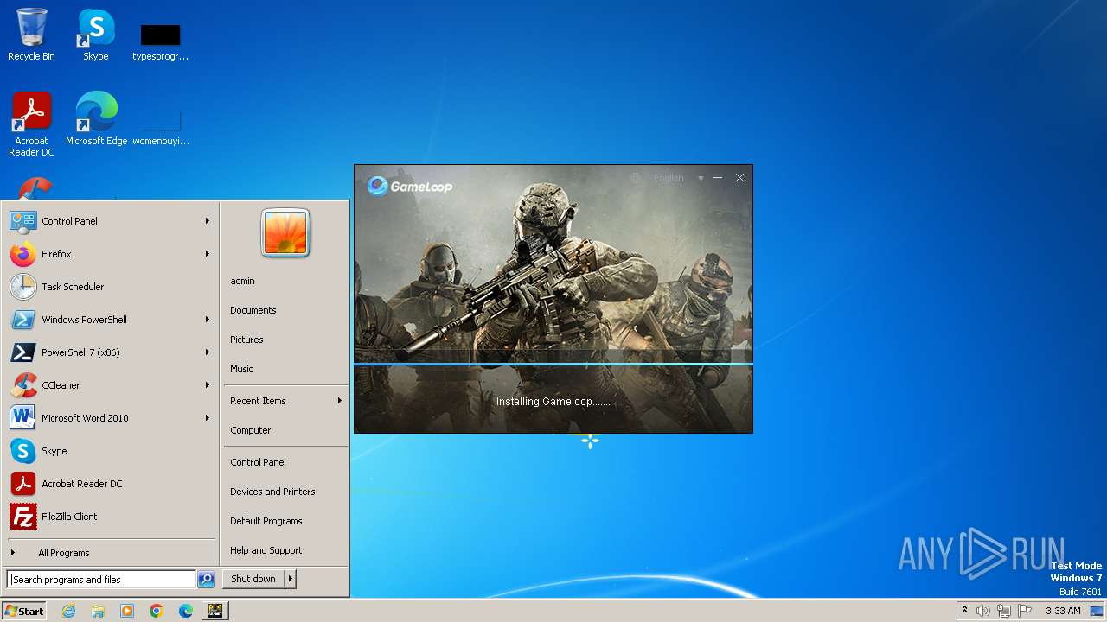The height and width of the screenshot is (622, 1107).
Task: Expand Windows PowerShell jump list arrow
Action: [x=208, y=320]
